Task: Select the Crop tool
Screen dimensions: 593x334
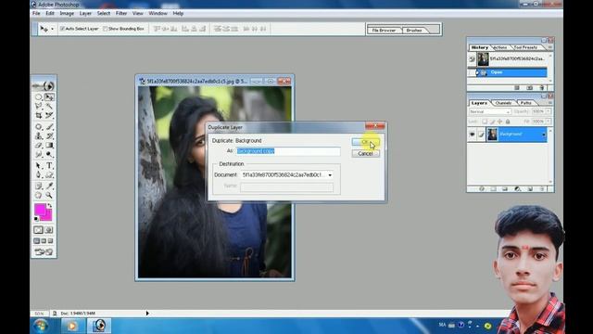Action: point(39,115)
